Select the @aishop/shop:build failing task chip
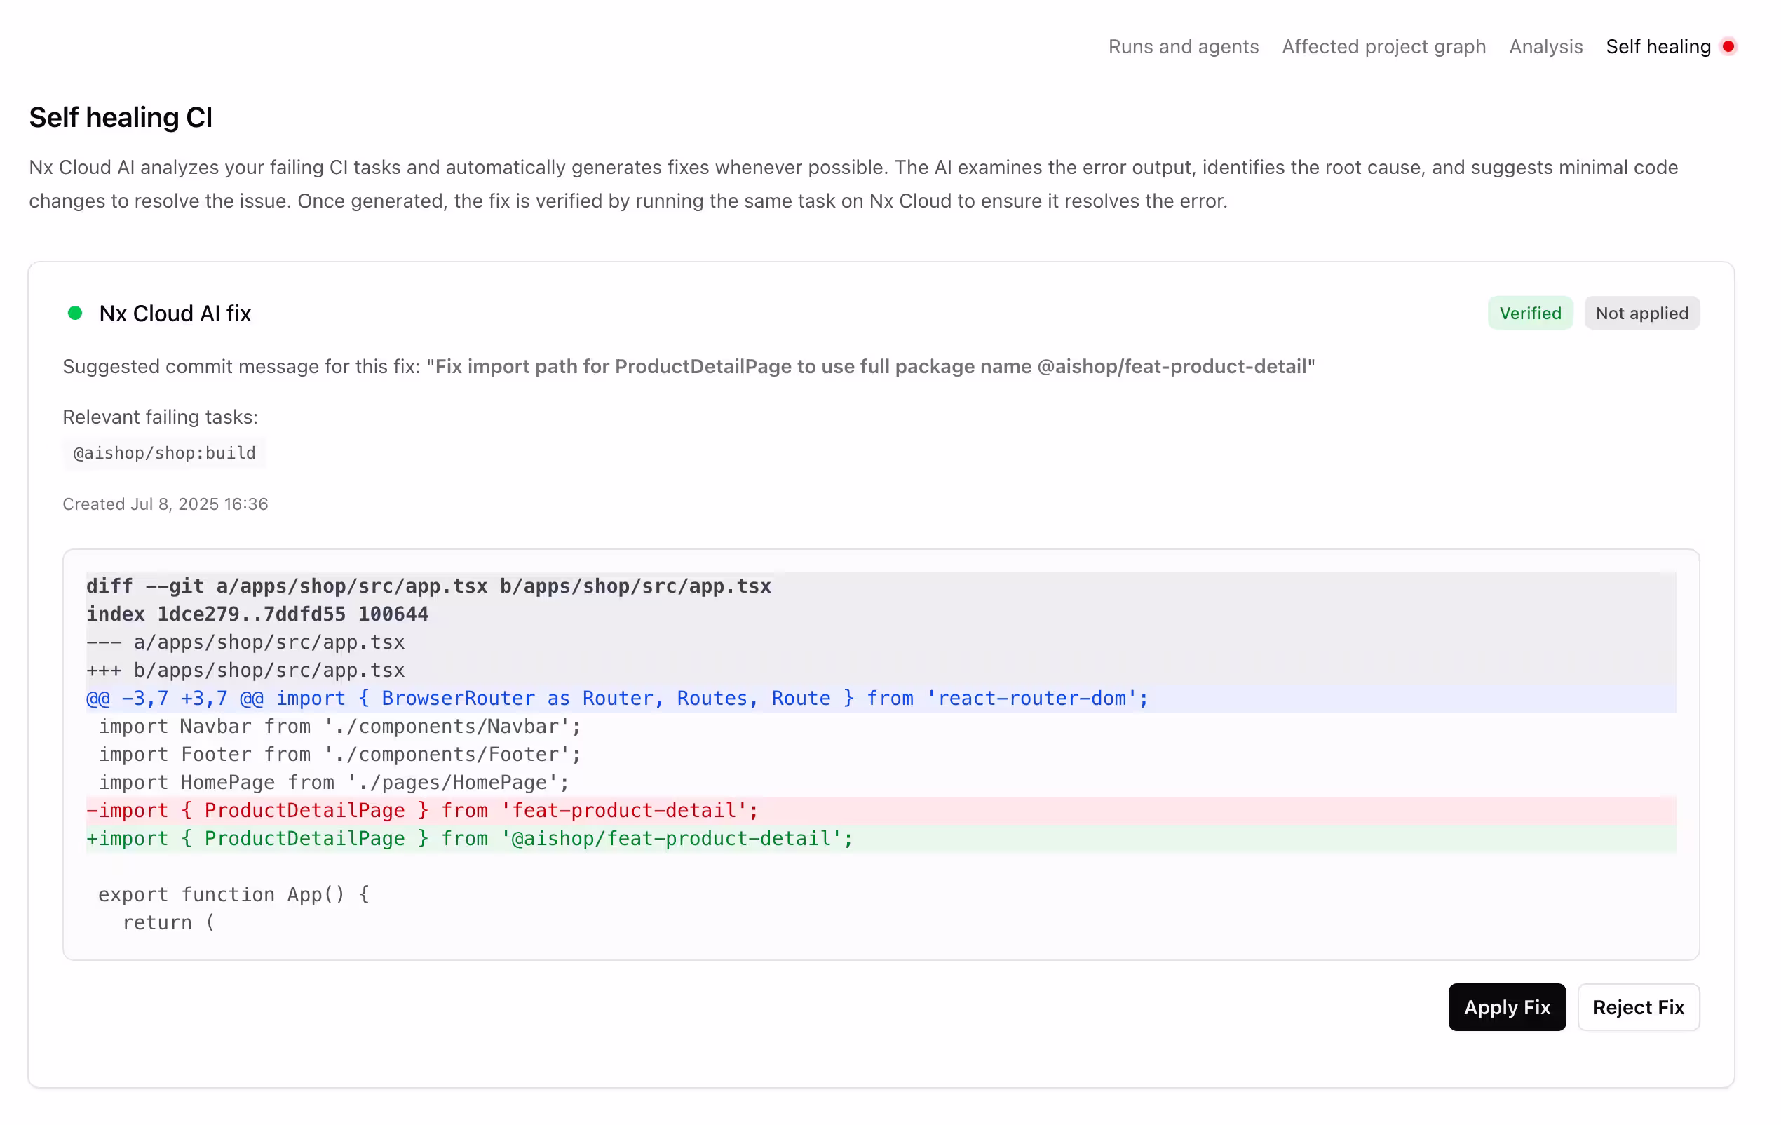This screenshot has height=1125, width=1781. (x=163, y=452)
